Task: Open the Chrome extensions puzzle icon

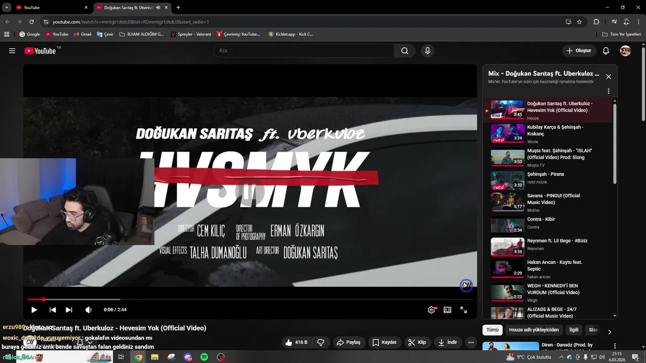Action: (x=596, y=22)
